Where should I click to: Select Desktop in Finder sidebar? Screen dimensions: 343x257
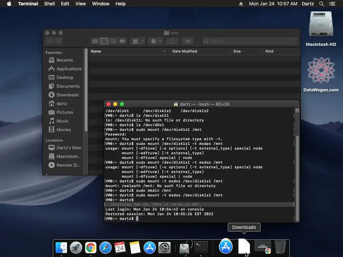click(65, 77)
